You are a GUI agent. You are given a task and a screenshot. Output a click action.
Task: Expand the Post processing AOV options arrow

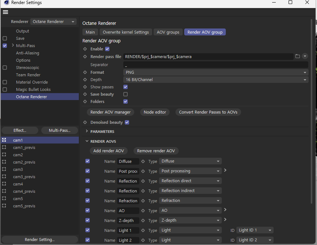[x=225, y=171]
